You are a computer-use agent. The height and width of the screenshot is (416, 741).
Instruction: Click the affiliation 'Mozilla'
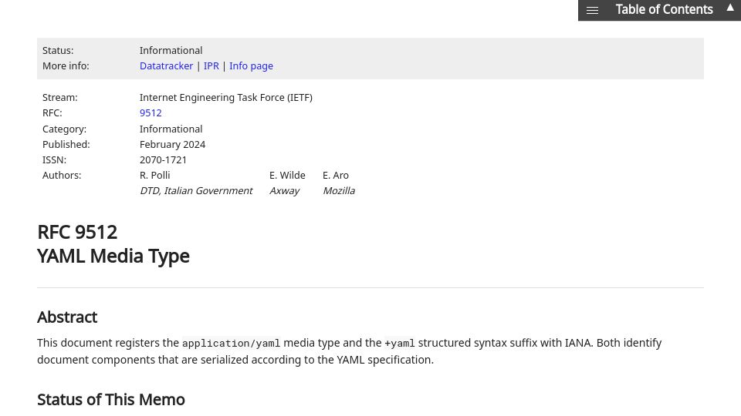click(339, 191)
